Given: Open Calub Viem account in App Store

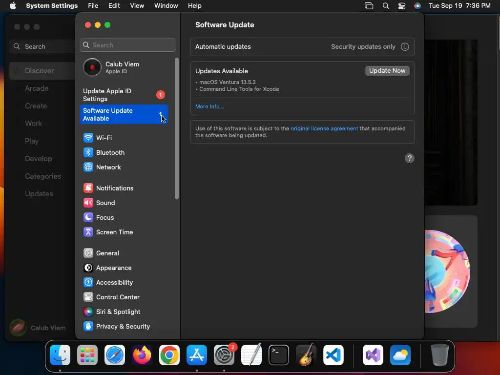Looking at the screenshot, I should (38, 328).
